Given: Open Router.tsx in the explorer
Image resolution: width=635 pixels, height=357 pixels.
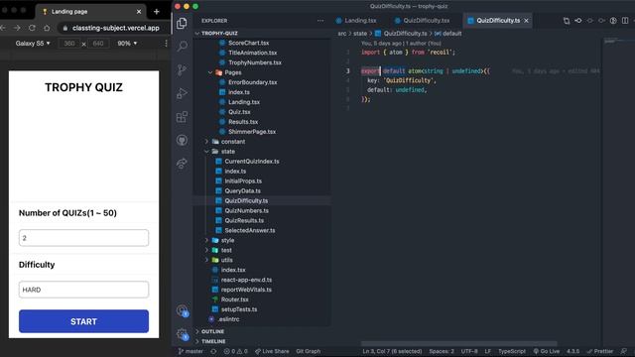Looking at the screenshot, I should (234, 299).
